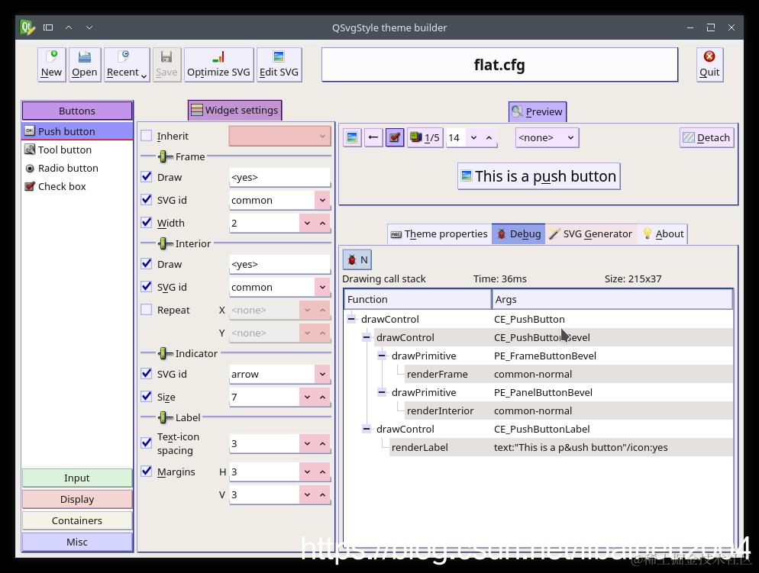Click the left arrow preview button
This screenshot has height=573, width=759.
point(373,138)
